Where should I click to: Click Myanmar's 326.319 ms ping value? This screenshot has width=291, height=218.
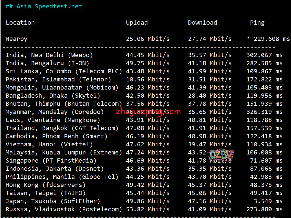tap(264, 112)
